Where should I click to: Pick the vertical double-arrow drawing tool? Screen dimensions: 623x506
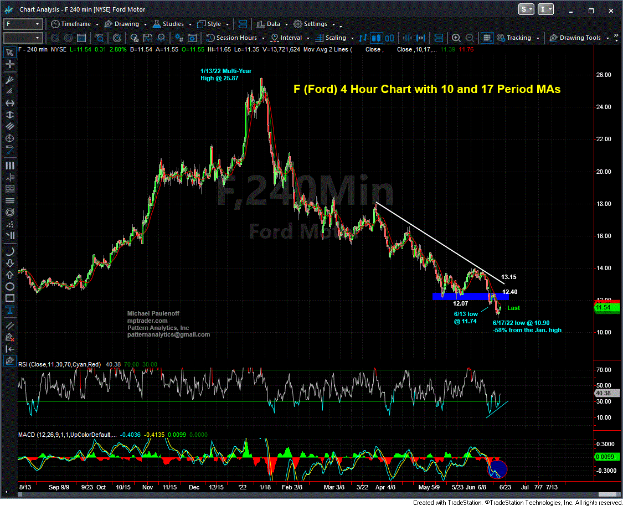coord(9,115)
